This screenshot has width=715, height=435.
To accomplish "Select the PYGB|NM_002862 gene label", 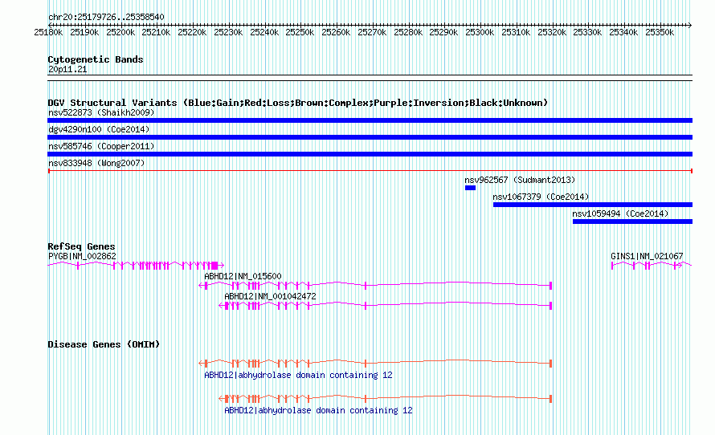I will [82, 257].
